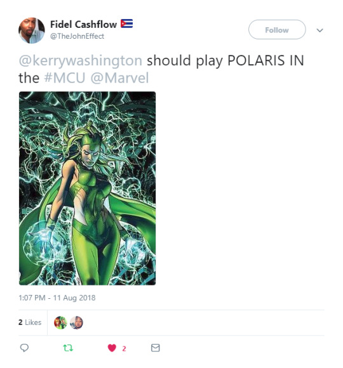The width and height of the screenshot is (343, 368).
Task: Enlarge the Polaris comic artwork image
Action: coord(87,188)
